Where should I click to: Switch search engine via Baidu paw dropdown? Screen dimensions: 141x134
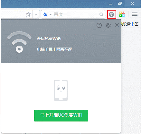point(47,14)
